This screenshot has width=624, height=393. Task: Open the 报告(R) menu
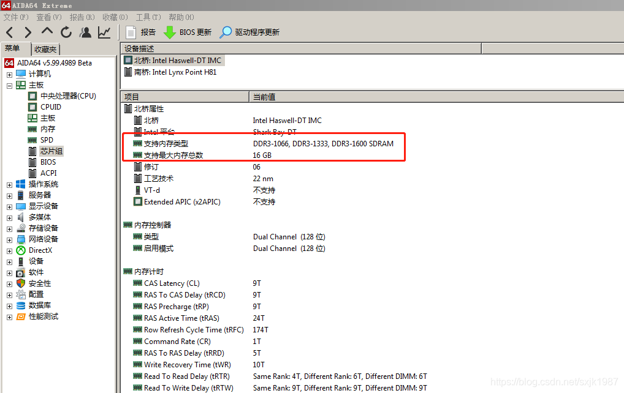(x=82, y=17)
